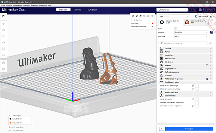Viewport: 216px width, 133px height.
Task: Click Vitesse info circle icon
Action: click(207, 65)
